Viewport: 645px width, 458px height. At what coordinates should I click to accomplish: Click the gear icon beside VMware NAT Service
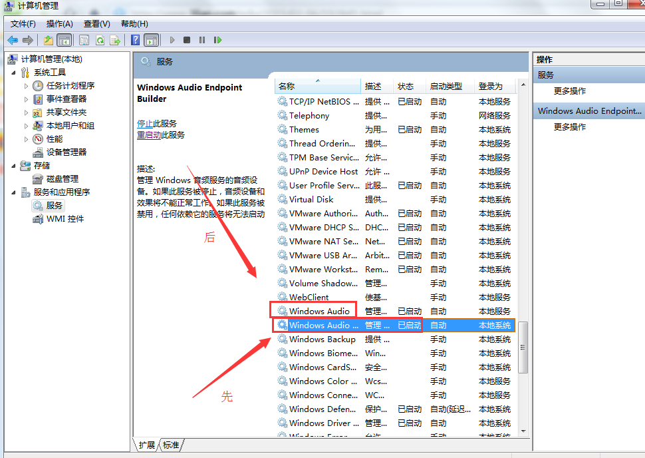(282, 242)
